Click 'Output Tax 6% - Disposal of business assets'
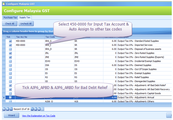The image size is (173, 120). tap(139, 49)
